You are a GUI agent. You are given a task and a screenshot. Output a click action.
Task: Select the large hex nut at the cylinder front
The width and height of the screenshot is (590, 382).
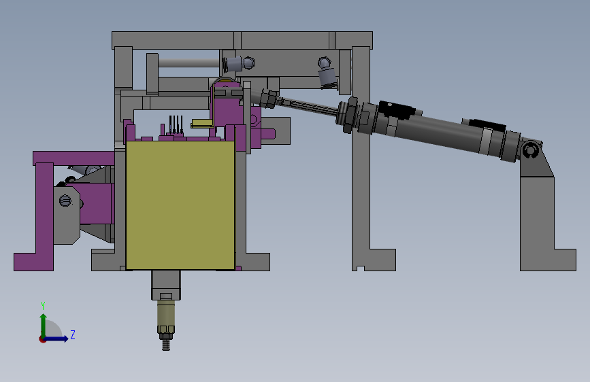coord(350,115)
